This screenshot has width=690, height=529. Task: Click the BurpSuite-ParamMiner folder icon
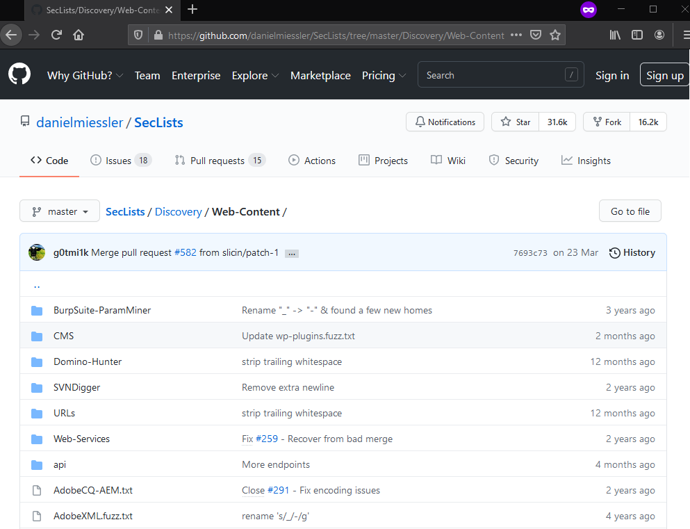coord(37,311)
